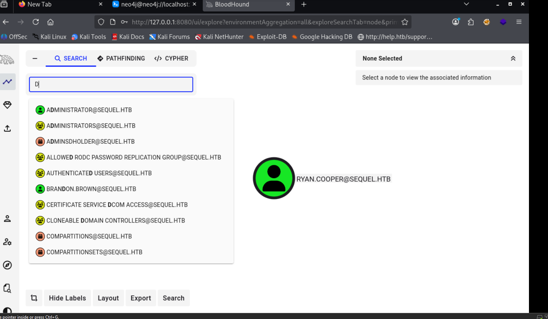Screen dimensions: 548x319
Task: Switch to the PATHFINDING tab
Action: pyautogui.click(x=121, y=58)
